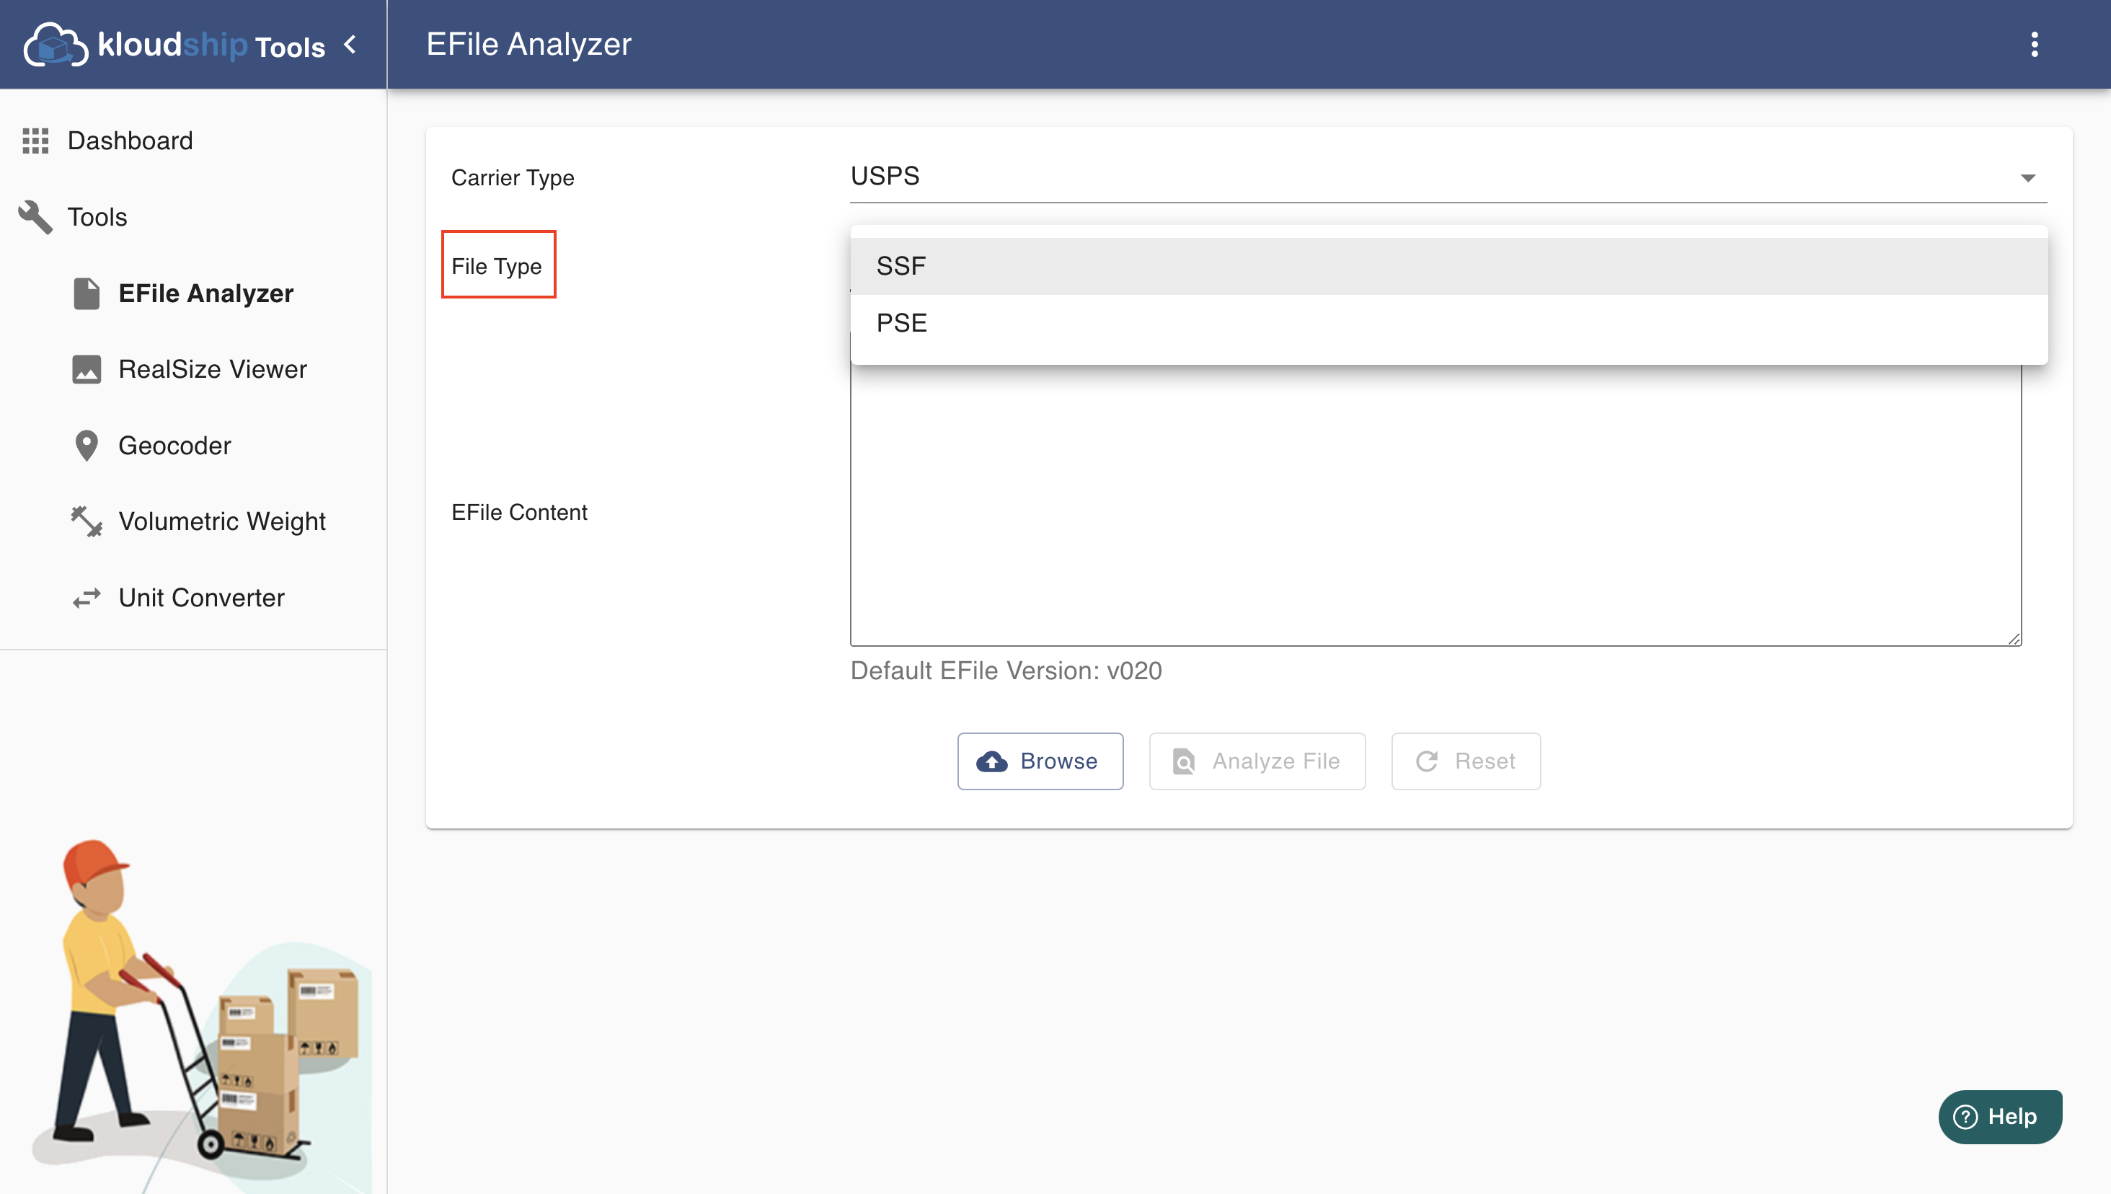Click the Unit Converter swap arrows icon
This screenshot has width=2111, height=1194.
[x=86, y=598]
